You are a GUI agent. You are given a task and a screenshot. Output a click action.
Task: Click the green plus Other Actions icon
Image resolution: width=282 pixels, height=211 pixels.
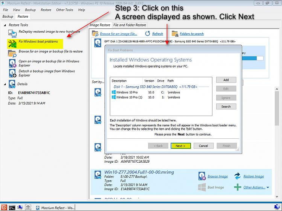238,187
